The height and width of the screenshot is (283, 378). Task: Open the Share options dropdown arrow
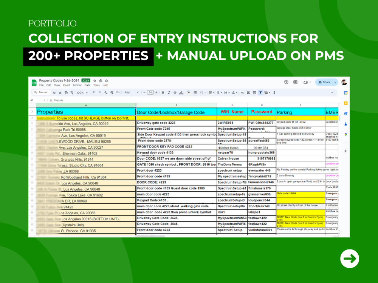[x=335, y=82]
